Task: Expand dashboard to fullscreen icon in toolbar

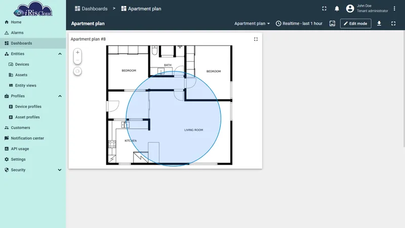Action: click(393, 23)
